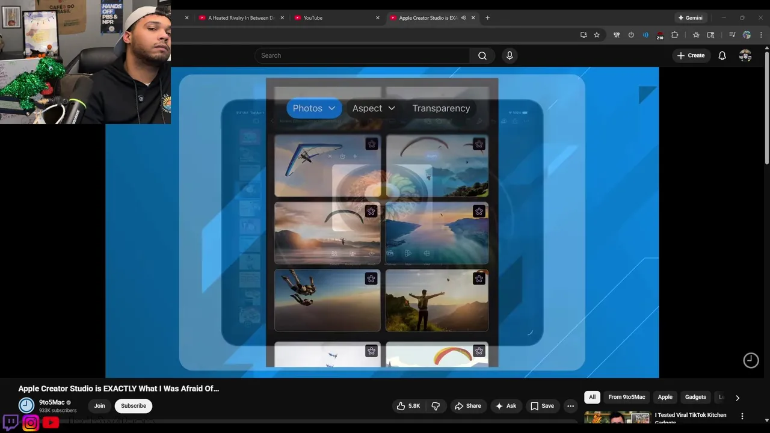Click the bookmarks star-plus toolbar icon

[696, 35]
